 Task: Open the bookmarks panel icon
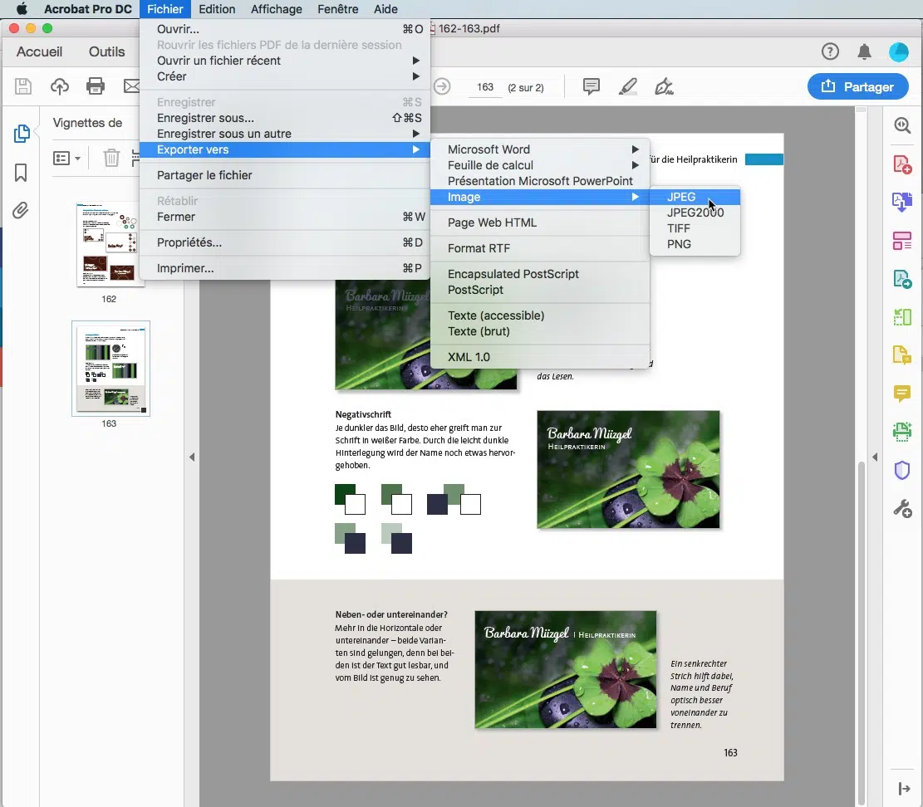(22, 173)
